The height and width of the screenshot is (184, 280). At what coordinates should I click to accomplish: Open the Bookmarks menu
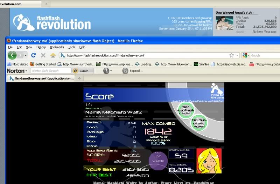pos(57,47)
